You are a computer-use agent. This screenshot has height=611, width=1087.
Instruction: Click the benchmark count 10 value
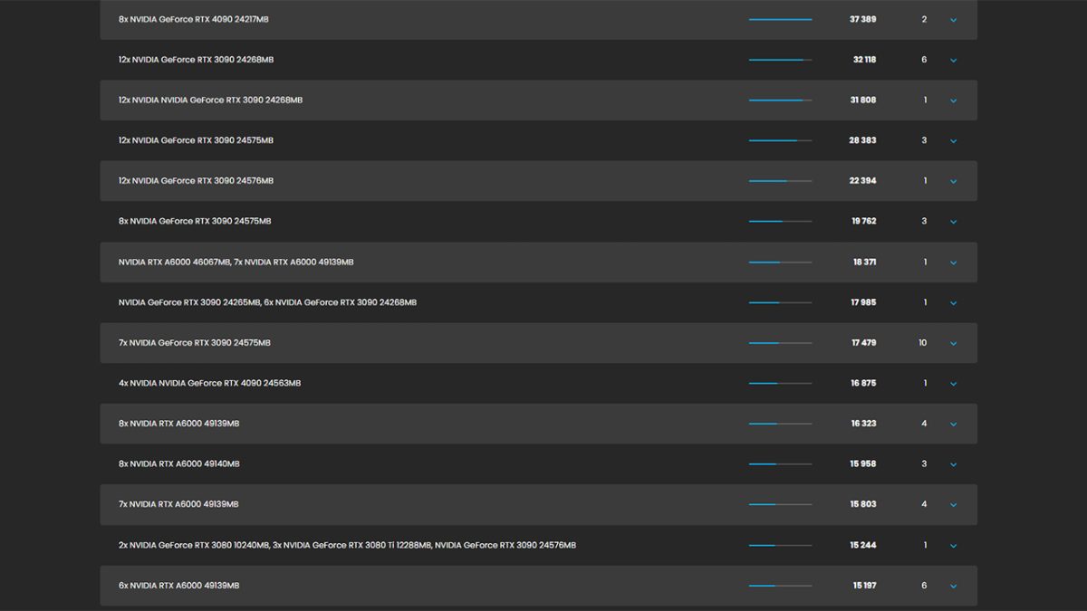coord(923,343)
